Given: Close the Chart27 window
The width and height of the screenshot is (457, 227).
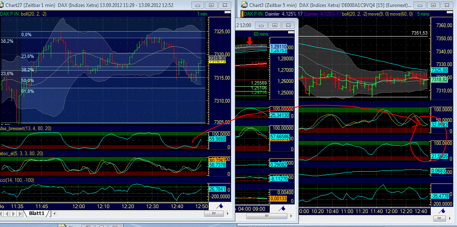Looking at the screenshot, I should (225, 5).
